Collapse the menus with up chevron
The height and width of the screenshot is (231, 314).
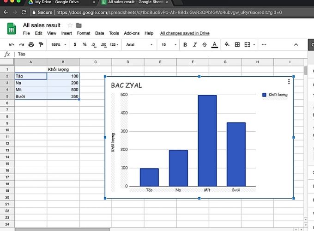tap(296, 45)
